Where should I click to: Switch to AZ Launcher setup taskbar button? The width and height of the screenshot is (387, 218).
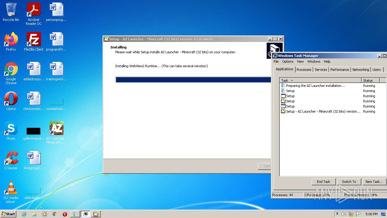coord(96,214)
